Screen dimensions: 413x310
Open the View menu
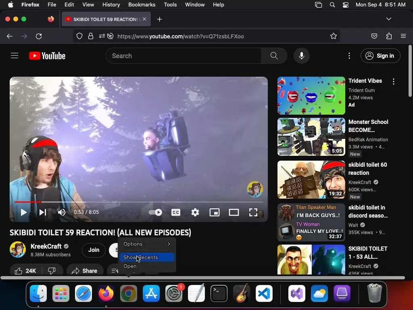[x=88, y=5]
